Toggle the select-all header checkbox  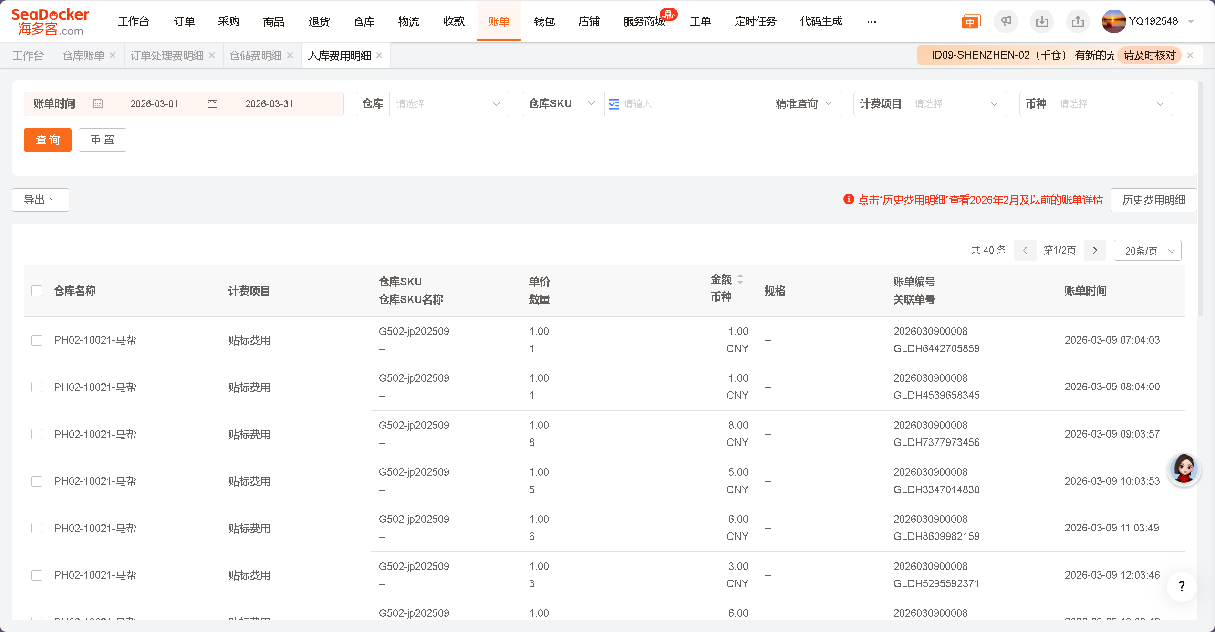pyautogui.click(x=37, y=291)
